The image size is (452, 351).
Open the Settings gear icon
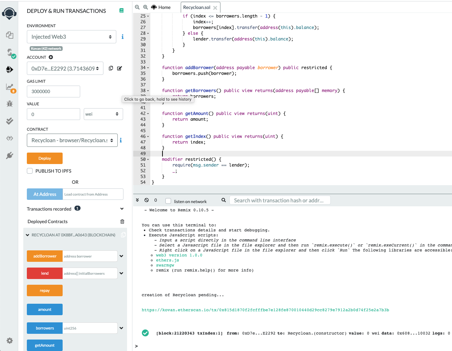click(x=10, y=341)
